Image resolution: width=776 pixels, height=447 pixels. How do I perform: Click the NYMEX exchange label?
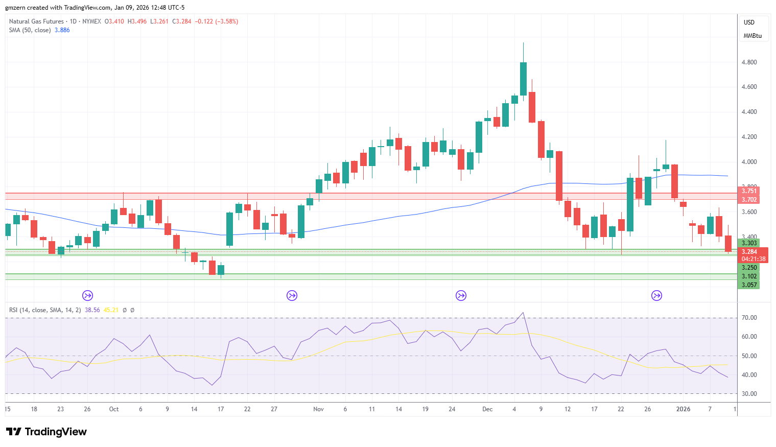click(x=91, y=21)
